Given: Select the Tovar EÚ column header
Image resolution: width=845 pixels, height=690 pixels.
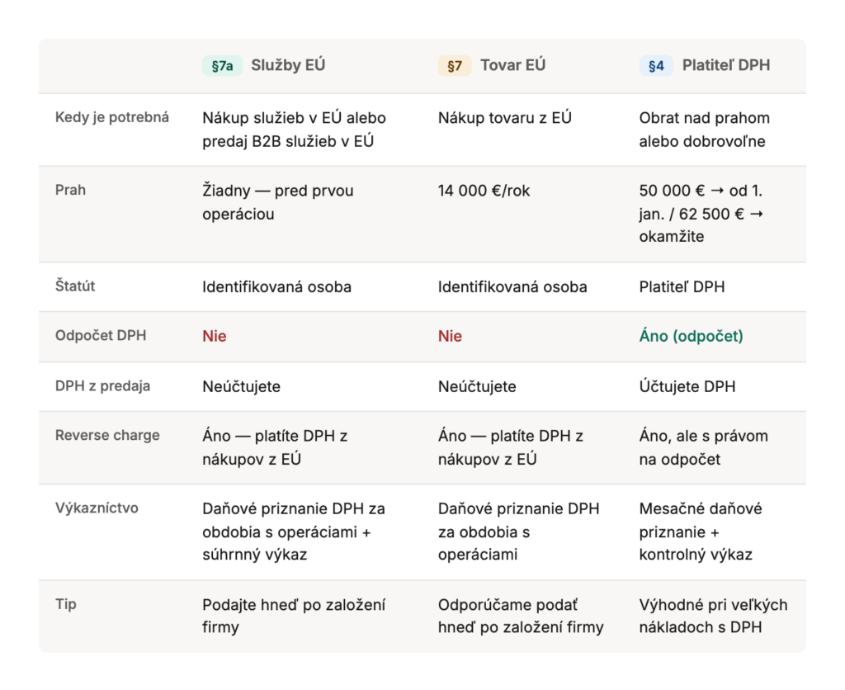Looking at the screenshot, I should coord(513,65).
